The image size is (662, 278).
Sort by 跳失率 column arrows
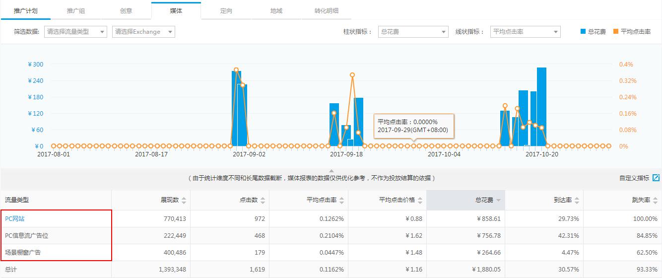pos(655,201)
